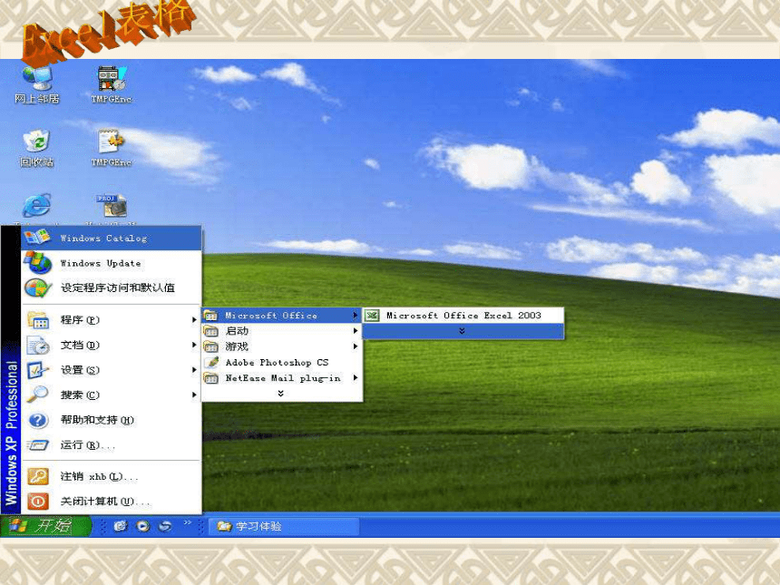Screen dimensions: 780x585
Task: Open Microsoft Office submenu folder
Action: (x=281, y=316)
